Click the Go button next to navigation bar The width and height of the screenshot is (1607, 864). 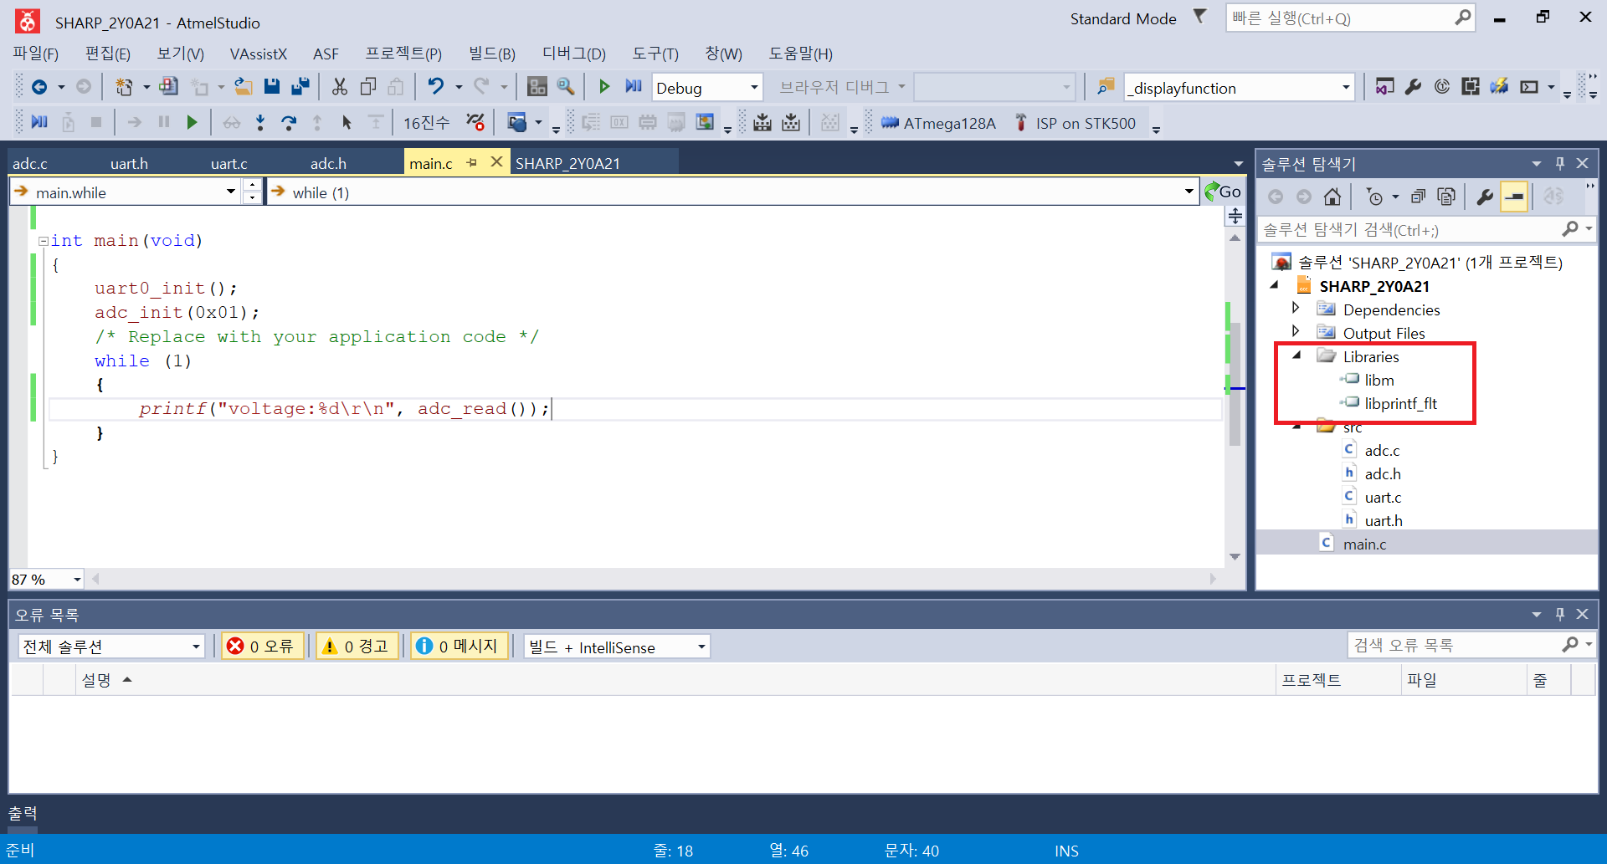1223,192
